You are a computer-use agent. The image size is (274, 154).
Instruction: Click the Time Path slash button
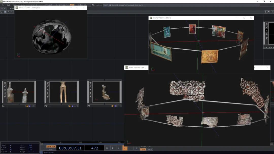click(x=41, y=152)
